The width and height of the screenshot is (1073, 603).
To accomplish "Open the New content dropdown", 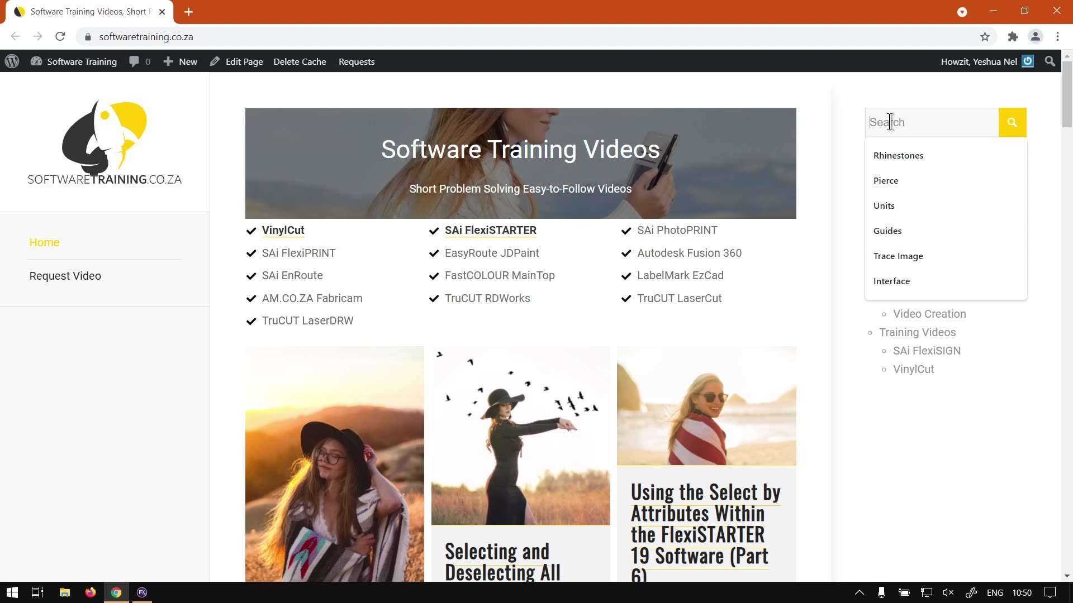I will [x=180, y=61].
